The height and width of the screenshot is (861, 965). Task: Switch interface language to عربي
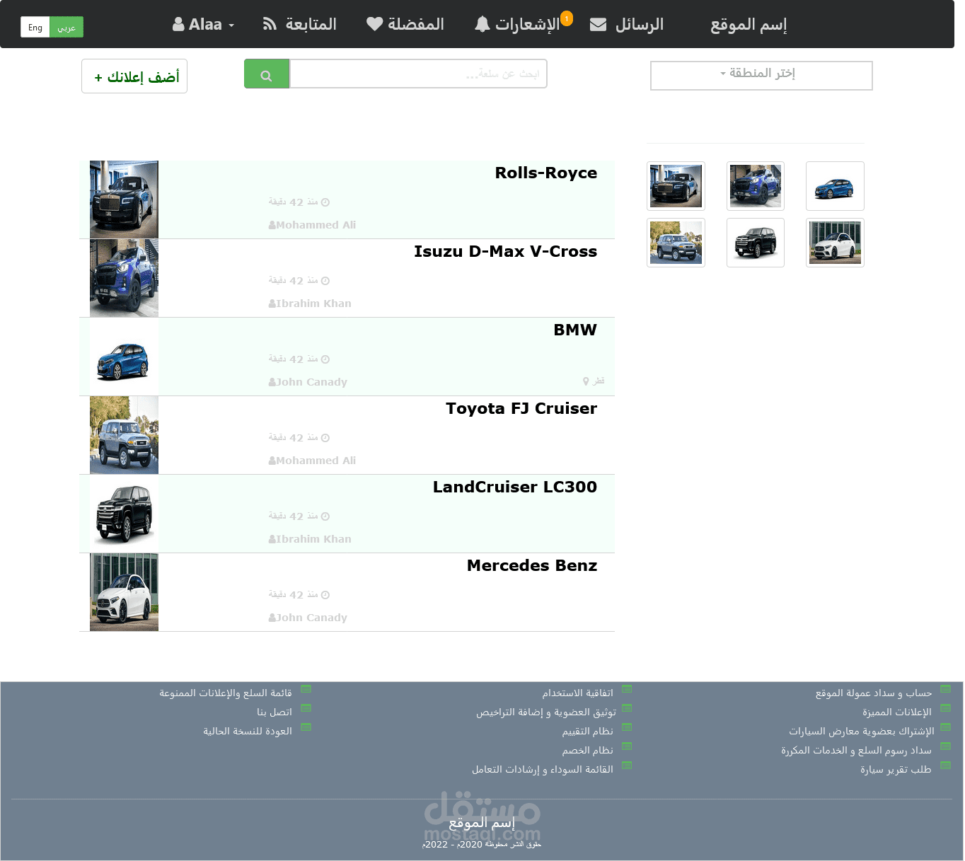(67, 27)
